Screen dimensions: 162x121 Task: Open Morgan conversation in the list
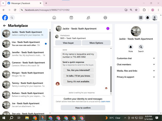point(25,74)
